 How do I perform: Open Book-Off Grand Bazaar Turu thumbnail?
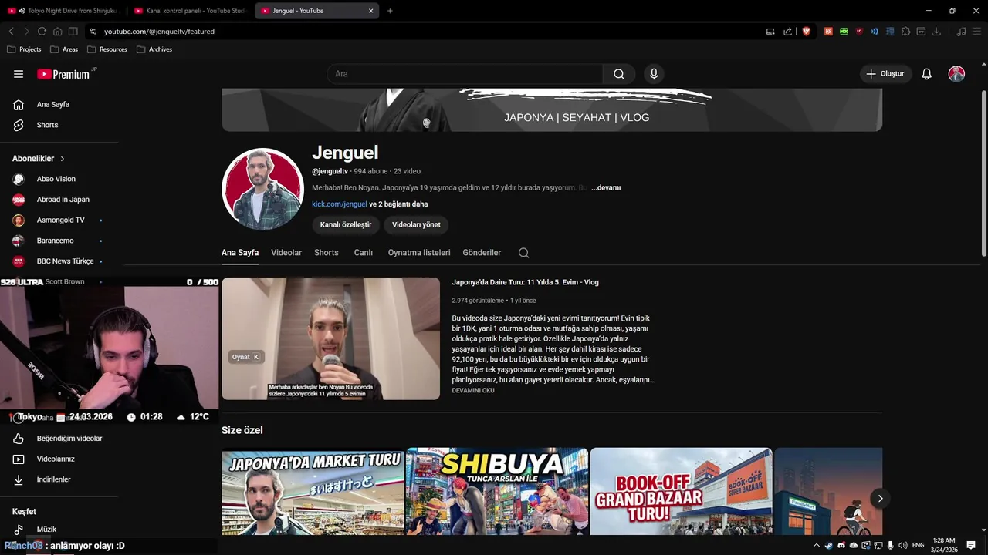point(681,491)
